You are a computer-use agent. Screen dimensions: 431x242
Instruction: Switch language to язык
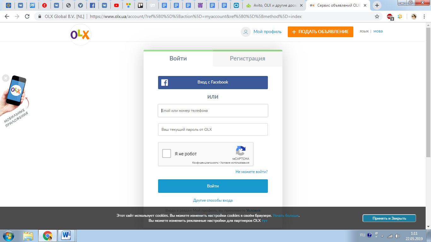pos(364,31)
